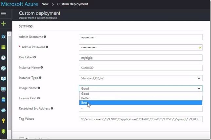Open the globe App Services sidebar icon
Image resolution: width=211 pixels, height=140 pixels.
tap(4, 68)
